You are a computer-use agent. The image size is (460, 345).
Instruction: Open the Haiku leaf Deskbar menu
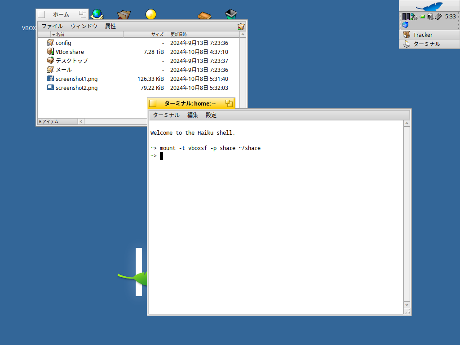tap(429, 6)
